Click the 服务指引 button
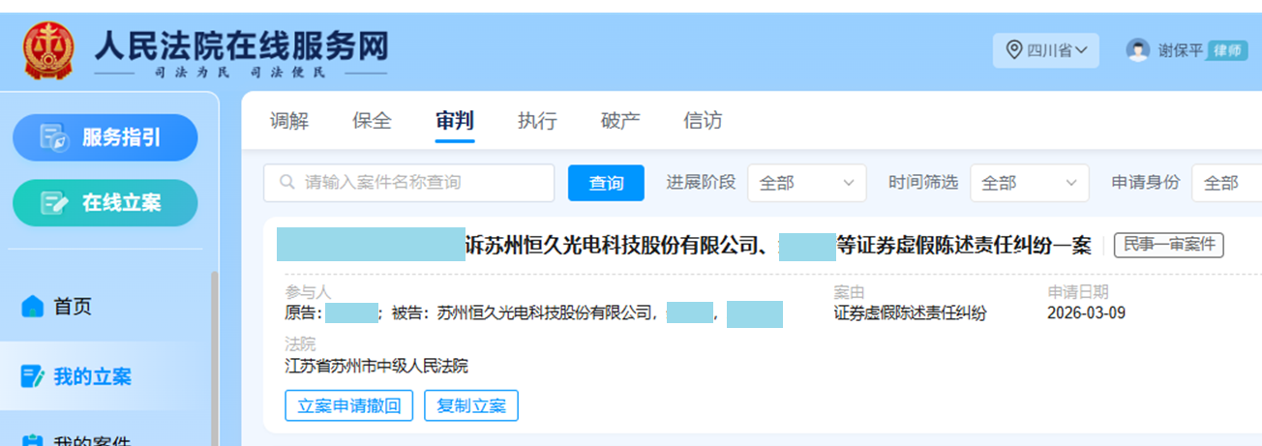 [105, 137]
